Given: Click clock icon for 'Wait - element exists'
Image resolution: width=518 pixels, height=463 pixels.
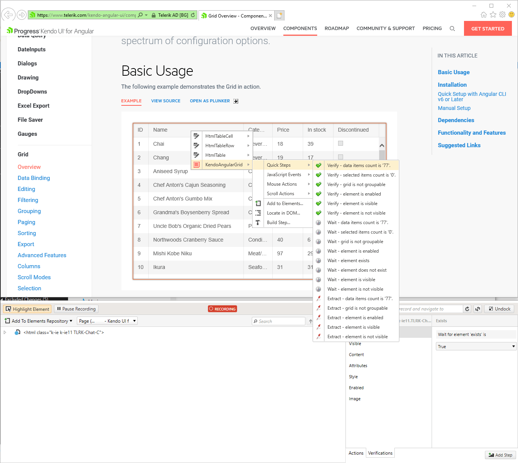Looking at the screenshot, I should 319,261.
